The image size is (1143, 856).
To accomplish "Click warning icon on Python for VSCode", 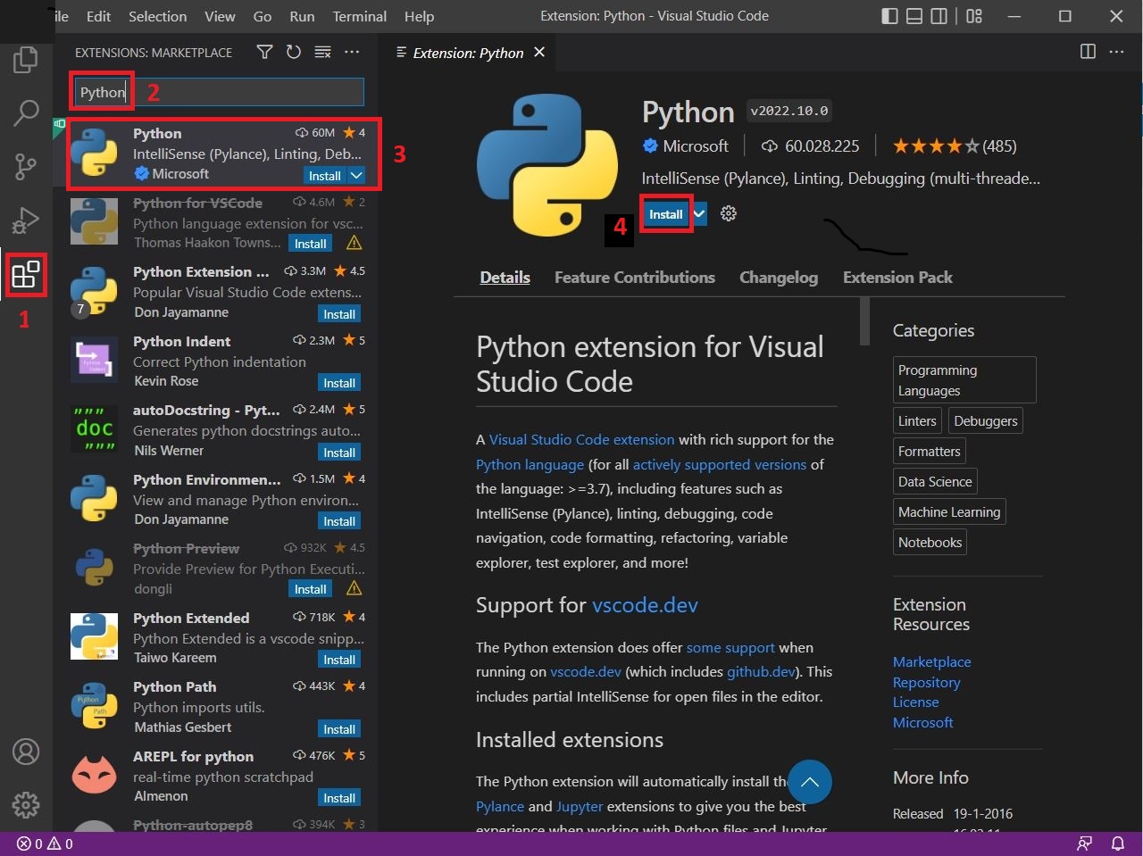I will click(354, 243).
